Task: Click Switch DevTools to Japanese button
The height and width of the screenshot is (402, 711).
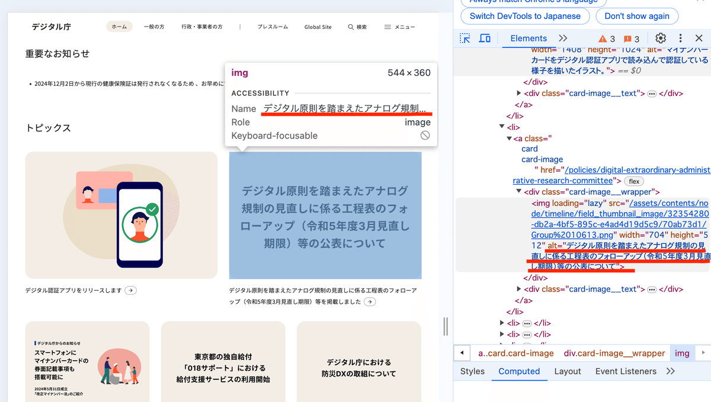Action: coord(526,16)
